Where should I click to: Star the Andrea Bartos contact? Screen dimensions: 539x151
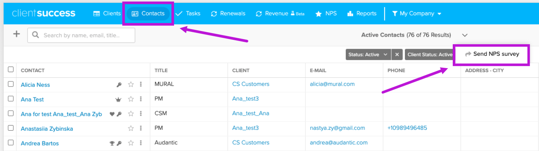pos(131,143)
